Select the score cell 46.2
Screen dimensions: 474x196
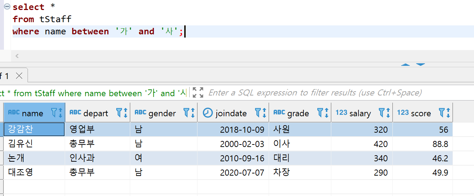coord(422,158)
